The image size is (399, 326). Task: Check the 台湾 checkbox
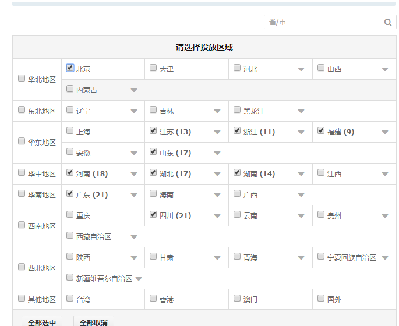click(x=70, y=298)
